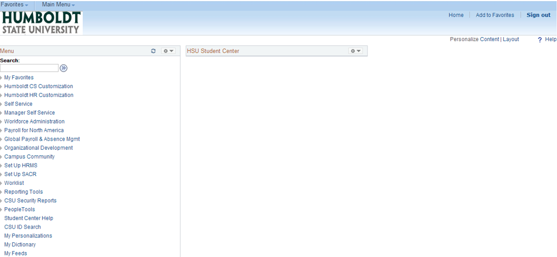The height and width of the screenshot is (257, 557).
Task: Open Global Payroll & Absence Mgmt
Action: click(42, 139)
